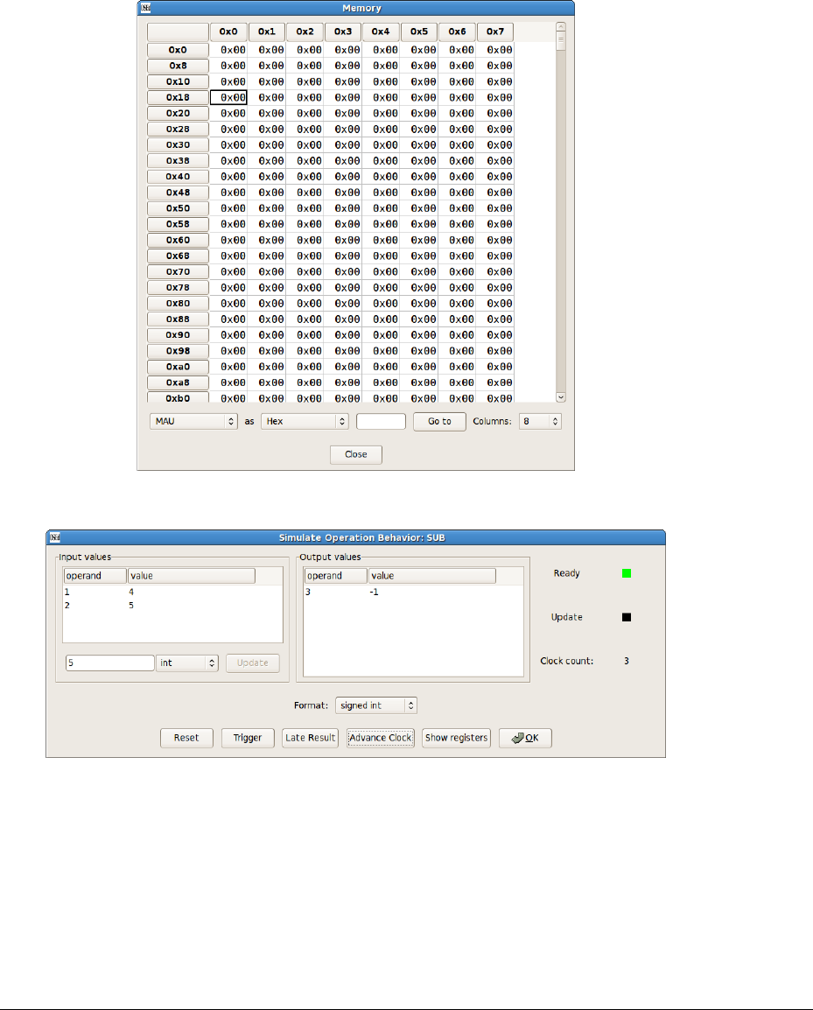The image size is (813, 1010).
Task: Click the Input values value column header
Action: (x=192, y=576)
